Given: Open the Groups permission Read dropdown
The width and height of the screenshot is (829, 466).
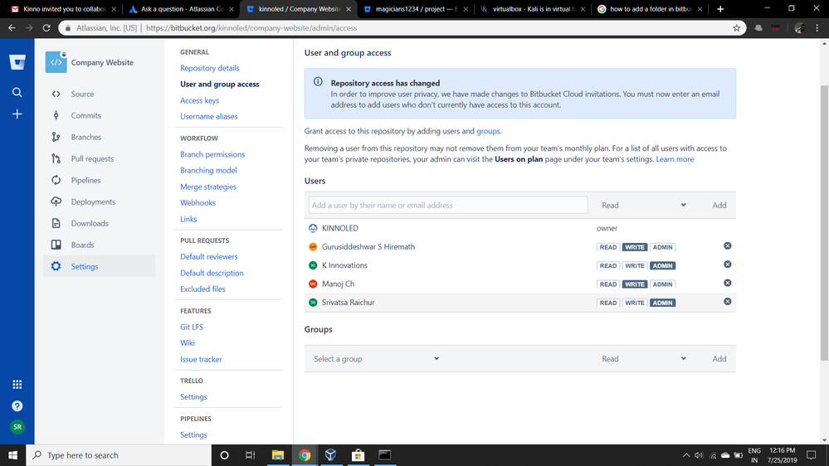Looking at the screenshot, I should point(643,359).
